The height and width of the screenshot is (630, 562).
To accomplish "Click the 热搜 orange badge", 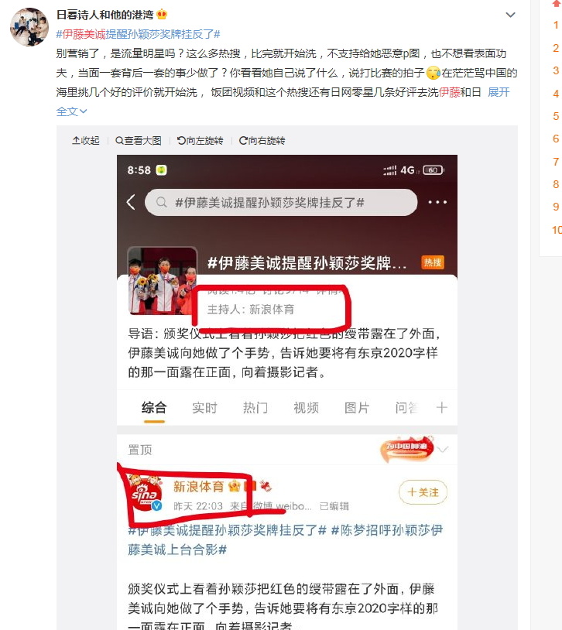I will pos(433,262).
